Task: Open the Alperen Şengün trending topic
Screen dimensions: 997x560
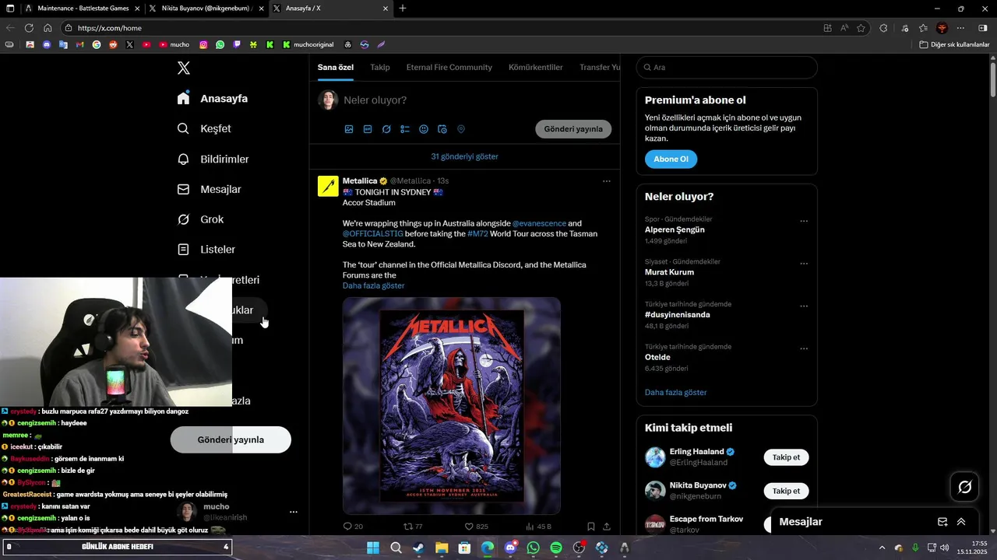Action: coord(675,230)
